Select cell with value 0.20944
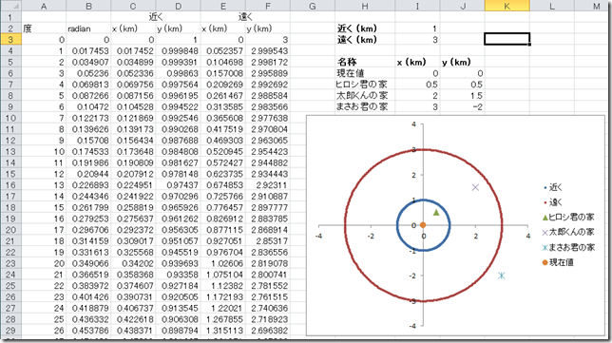Screen dimensions: 612x343 [88, 174]
